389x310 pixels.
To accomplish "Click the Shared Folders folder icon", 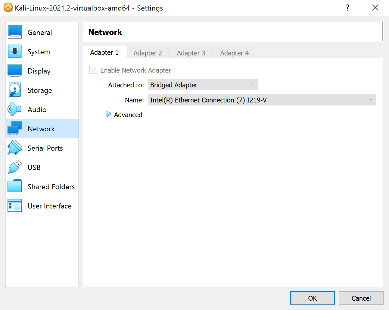I will tap(15, 186).
